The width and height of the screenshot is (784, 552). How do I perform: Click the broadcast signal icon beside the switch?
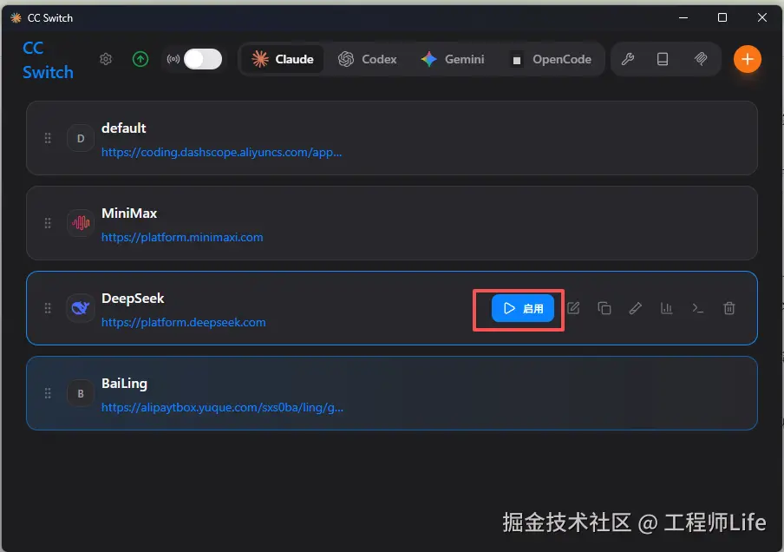[173, 59]
